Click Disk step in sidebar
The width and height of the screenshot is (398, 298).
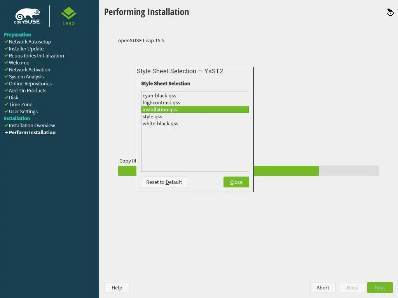pos(14,97)
